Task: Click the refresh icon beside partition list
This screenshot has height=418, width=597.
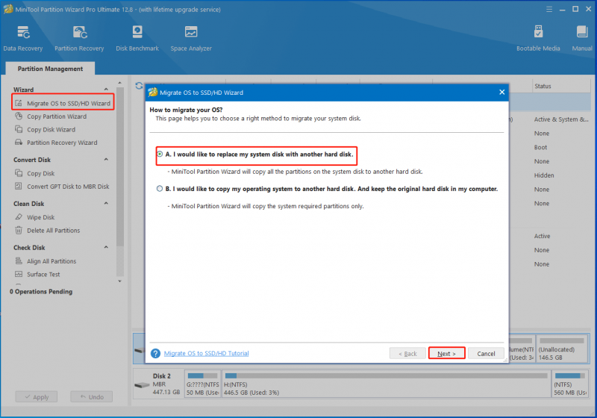Action: [x=139, y=86]
